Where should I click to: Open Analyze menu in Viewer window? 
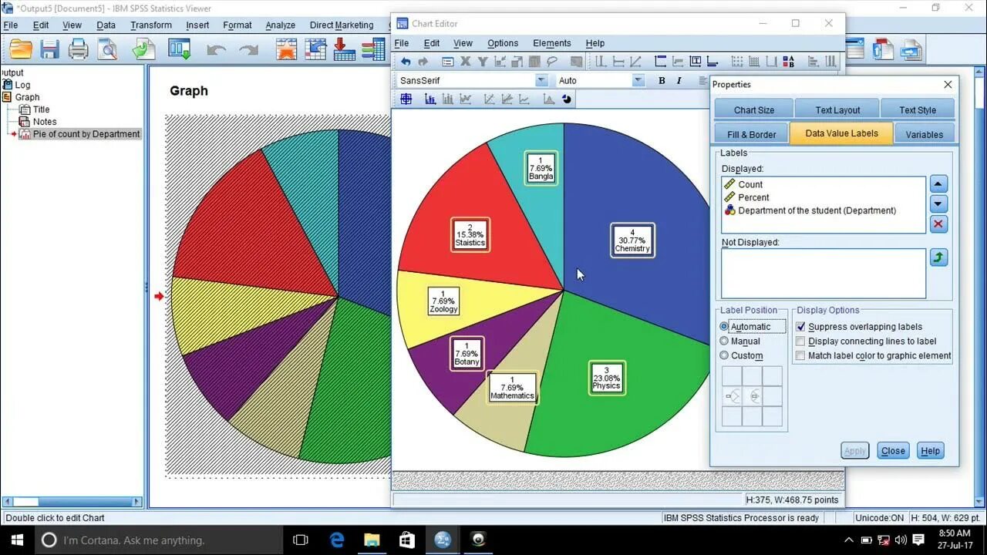click(x=281, y=25)
